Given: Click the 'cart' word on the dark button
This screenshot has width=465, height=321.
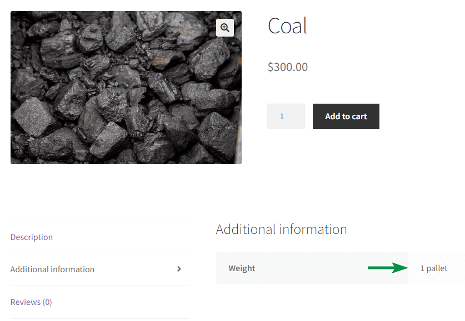Looking at the screenshot, I should pyautogui.click(x=359, y=116).
